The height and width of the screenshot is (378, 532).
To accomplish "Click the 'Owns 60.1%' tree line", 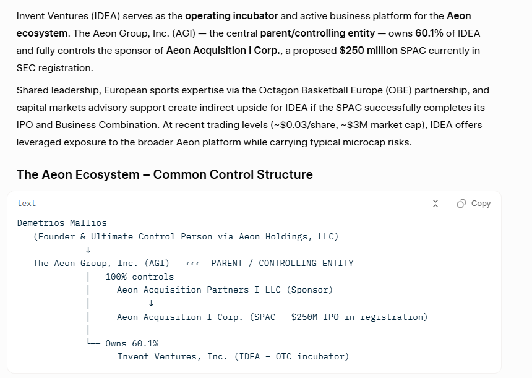I will pyautogui.click(x=132, y=343).
